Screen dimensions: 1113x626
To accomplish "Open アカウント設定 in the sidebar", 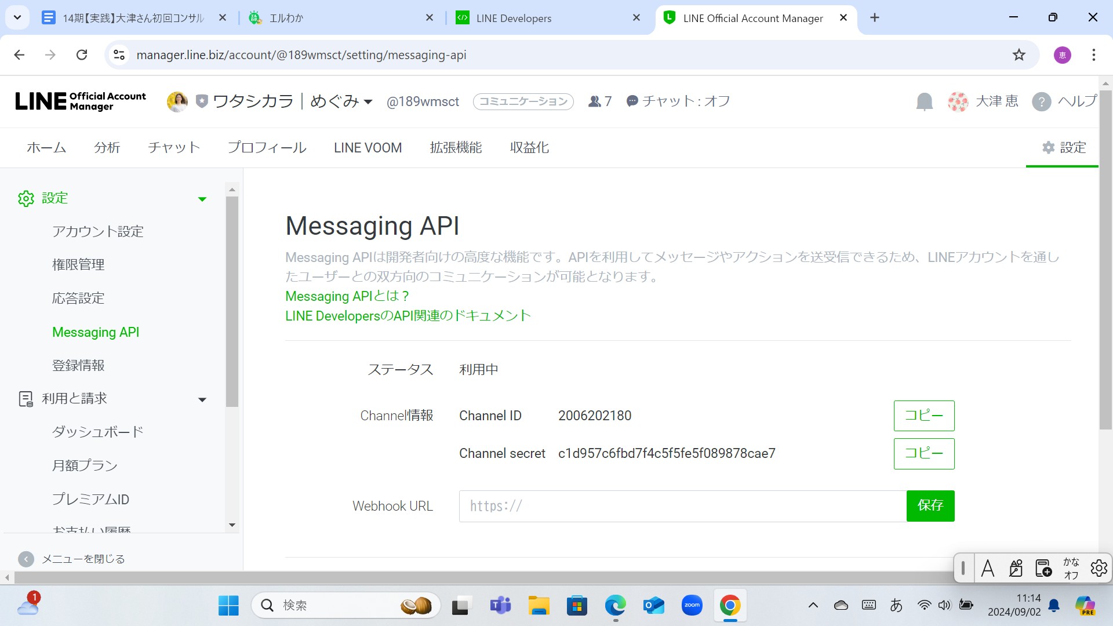I will click(98, 232).
